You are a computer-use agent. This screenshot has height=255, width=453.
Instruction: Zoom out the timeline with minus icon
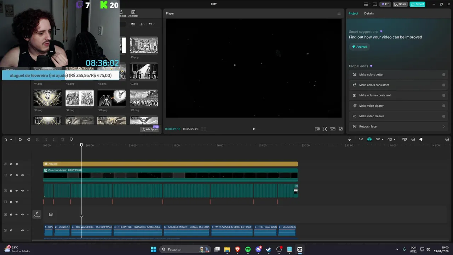(x=413, y=139)
